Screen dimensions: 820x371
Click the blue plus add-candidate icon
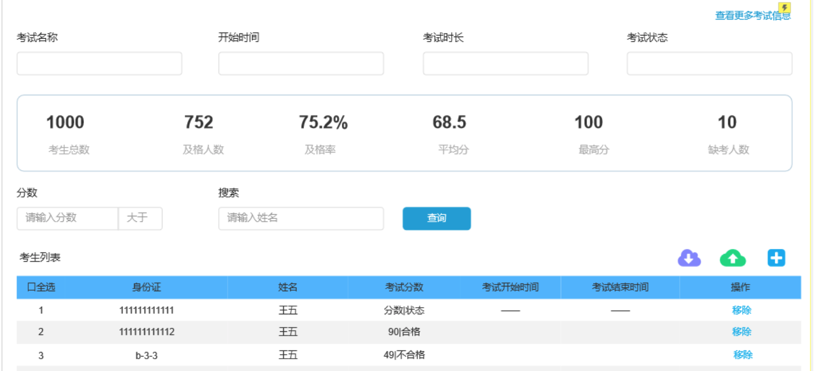tap(776, 258)
